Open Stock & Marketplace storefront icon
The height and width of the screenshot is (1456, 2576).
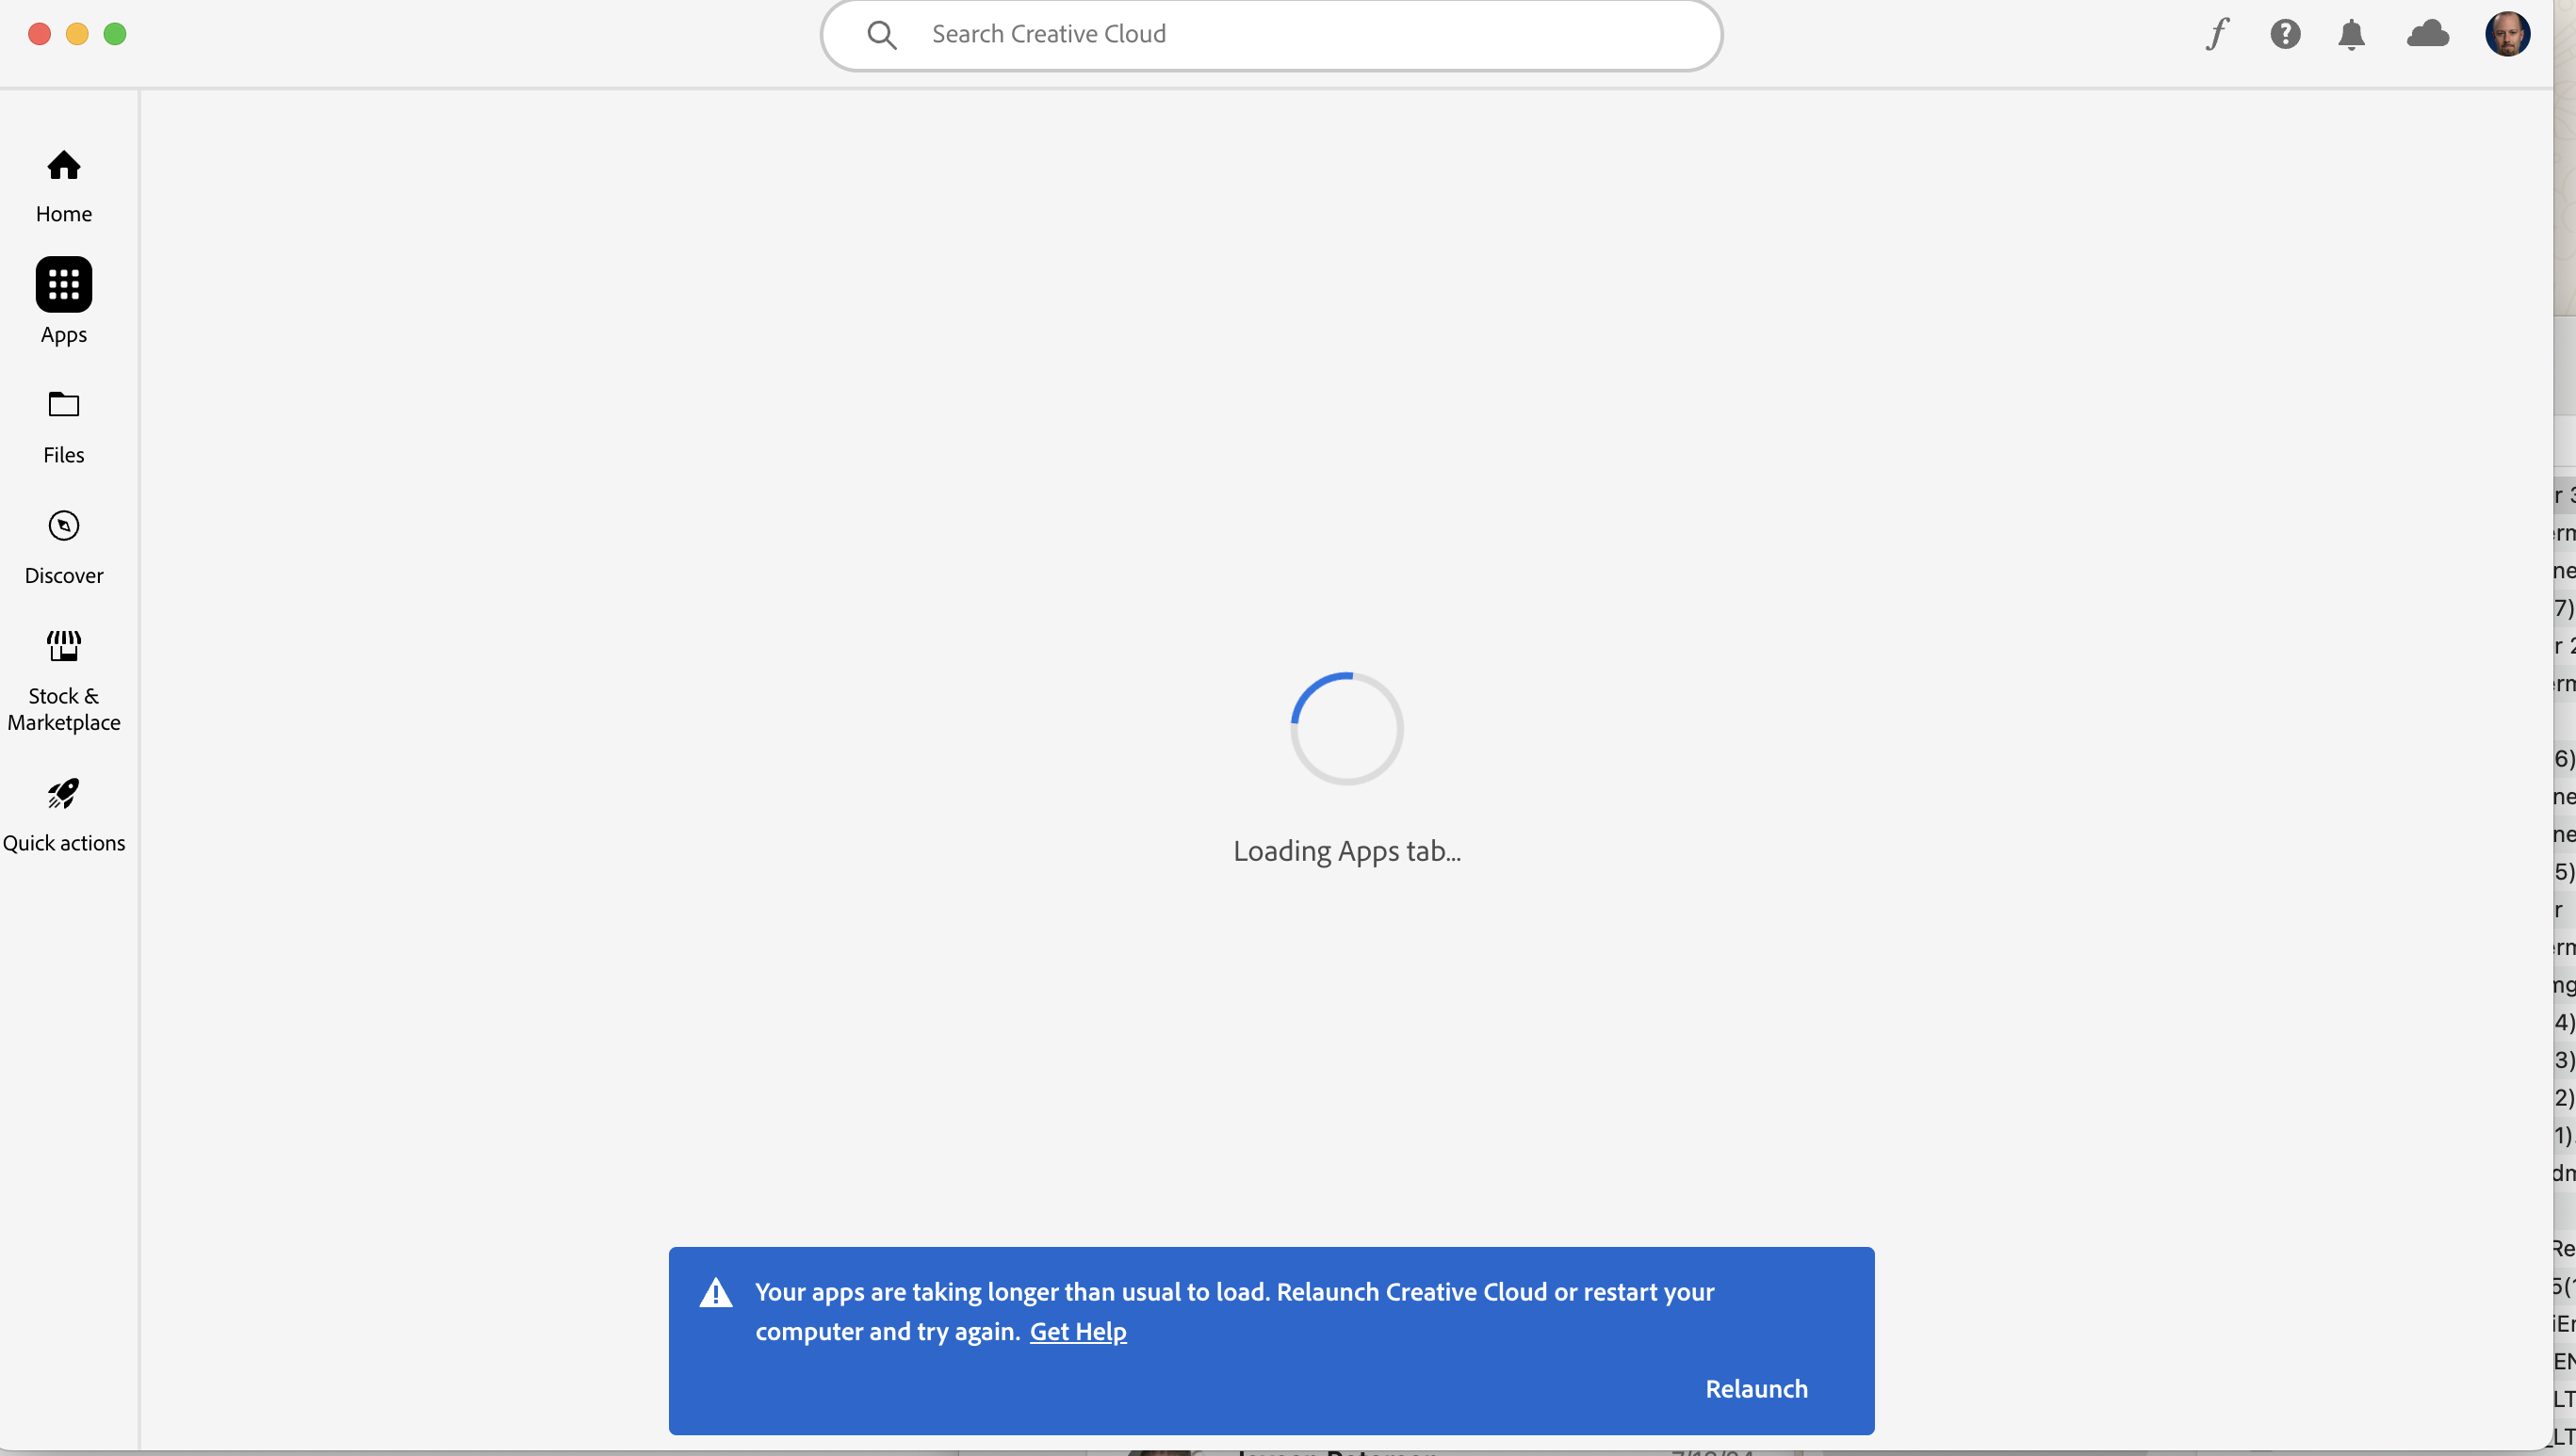point(64,646)
